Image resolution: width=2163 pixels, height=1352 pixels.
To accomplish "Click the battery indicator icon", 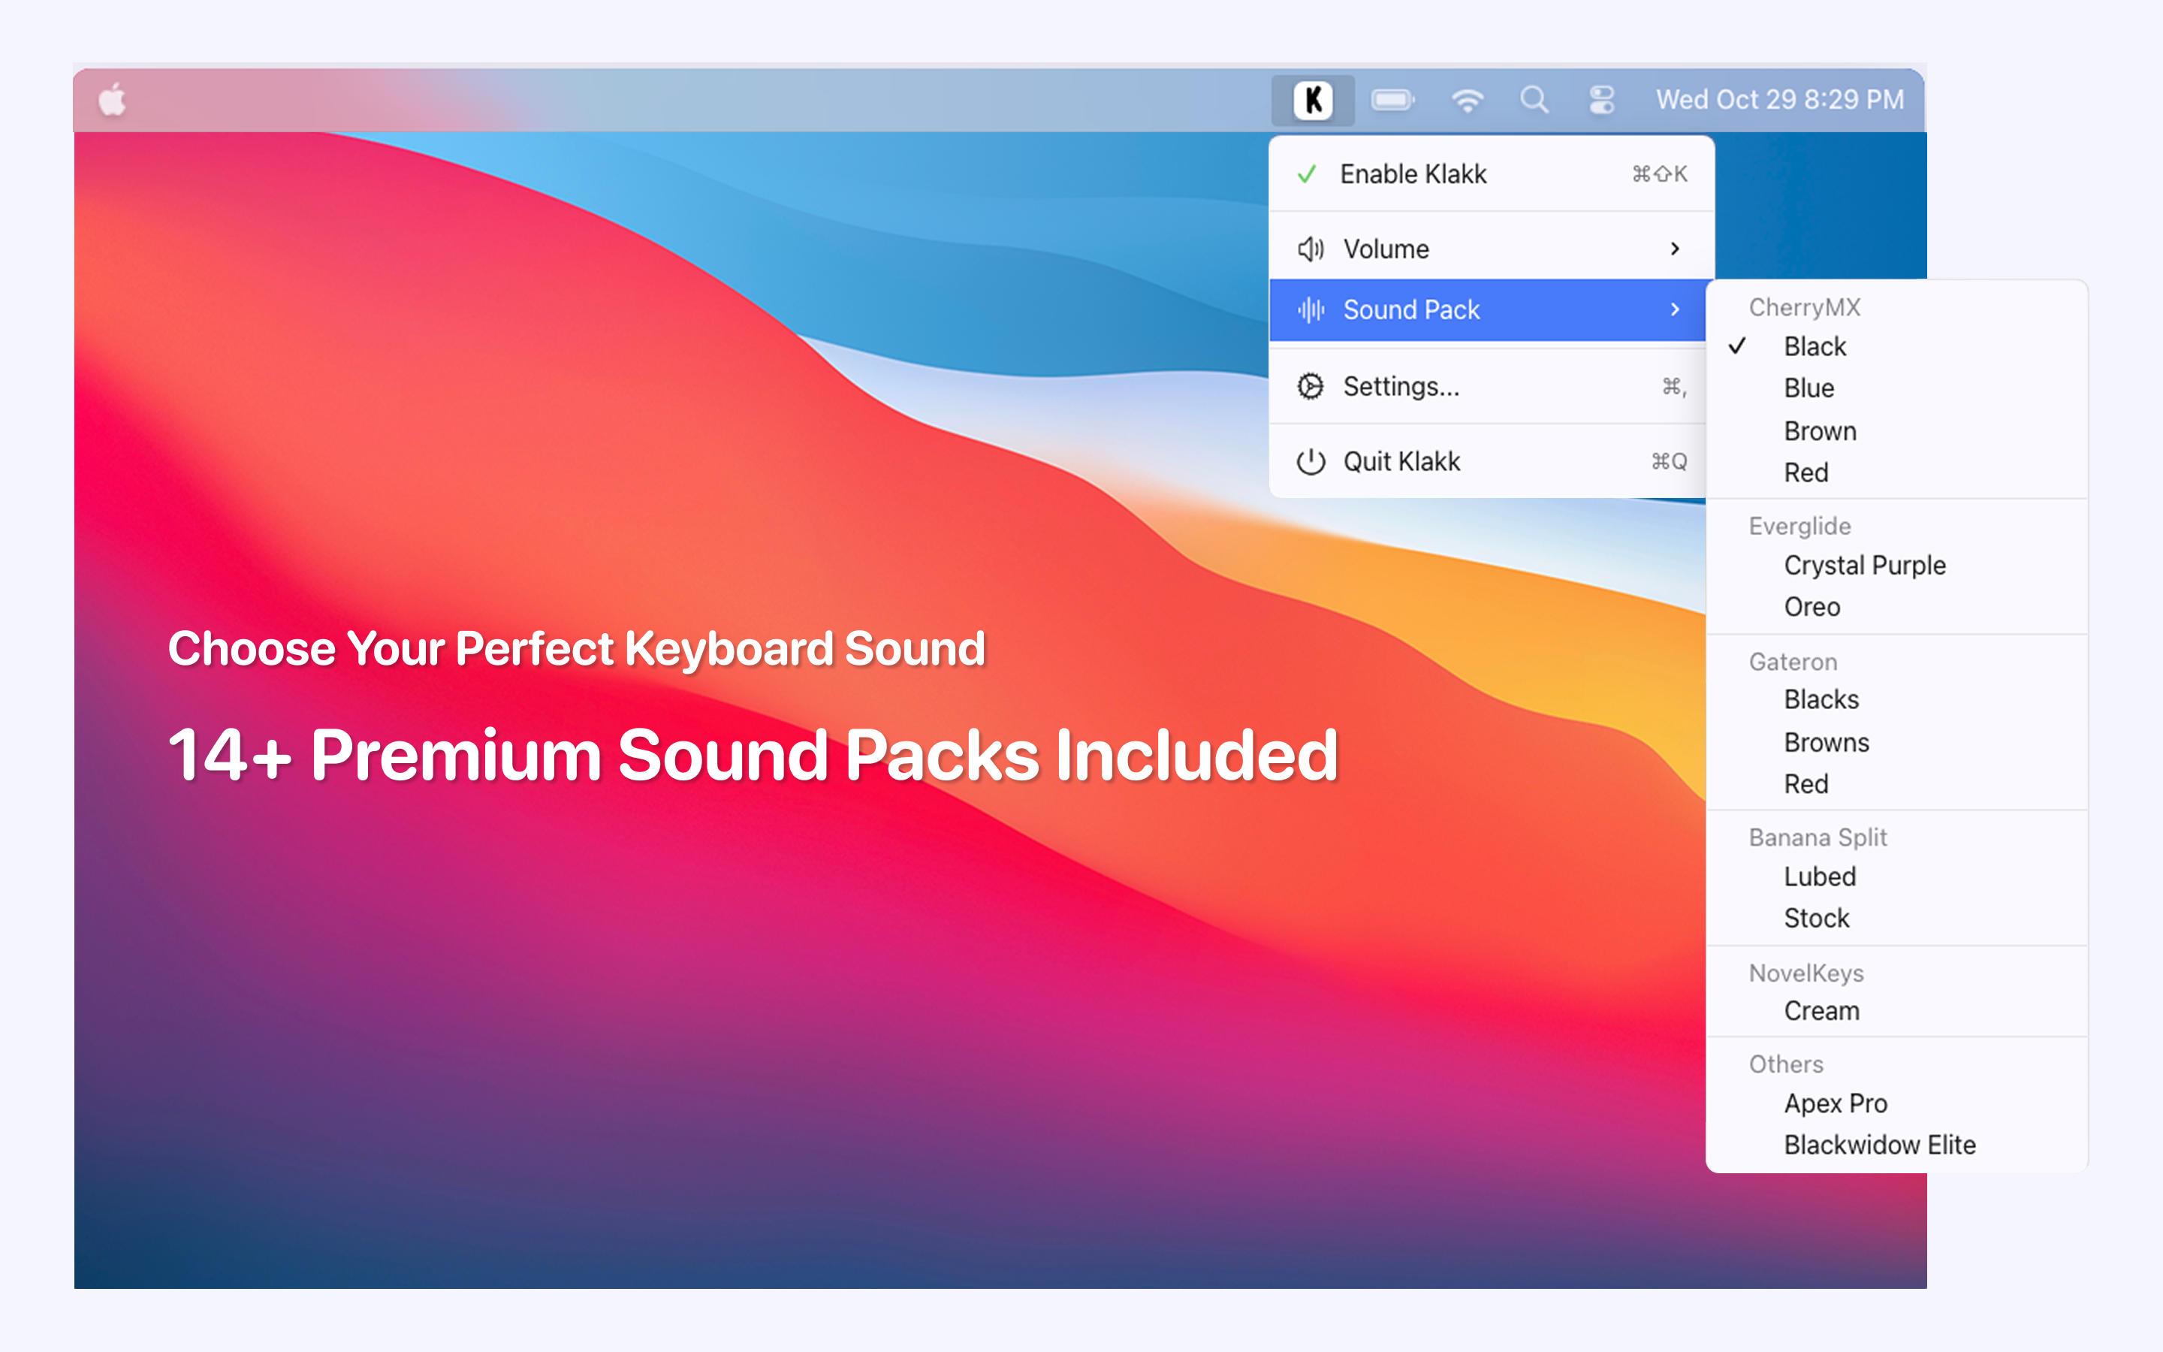I will 1392,99.
